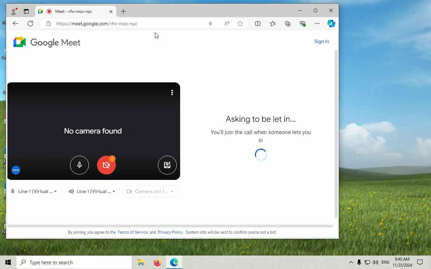This screenshot has width=431, height=269.
Task: Open File Explorer from taskbar
Action: pos(141,262)
